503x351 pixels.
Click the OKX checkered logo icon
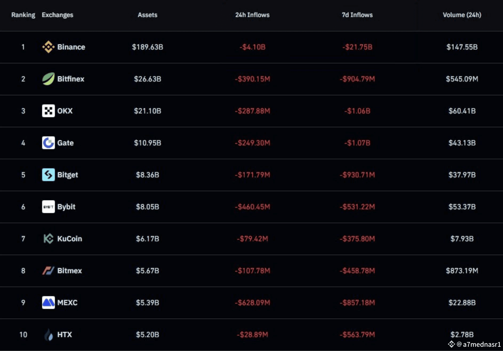(x=48, y=111)
